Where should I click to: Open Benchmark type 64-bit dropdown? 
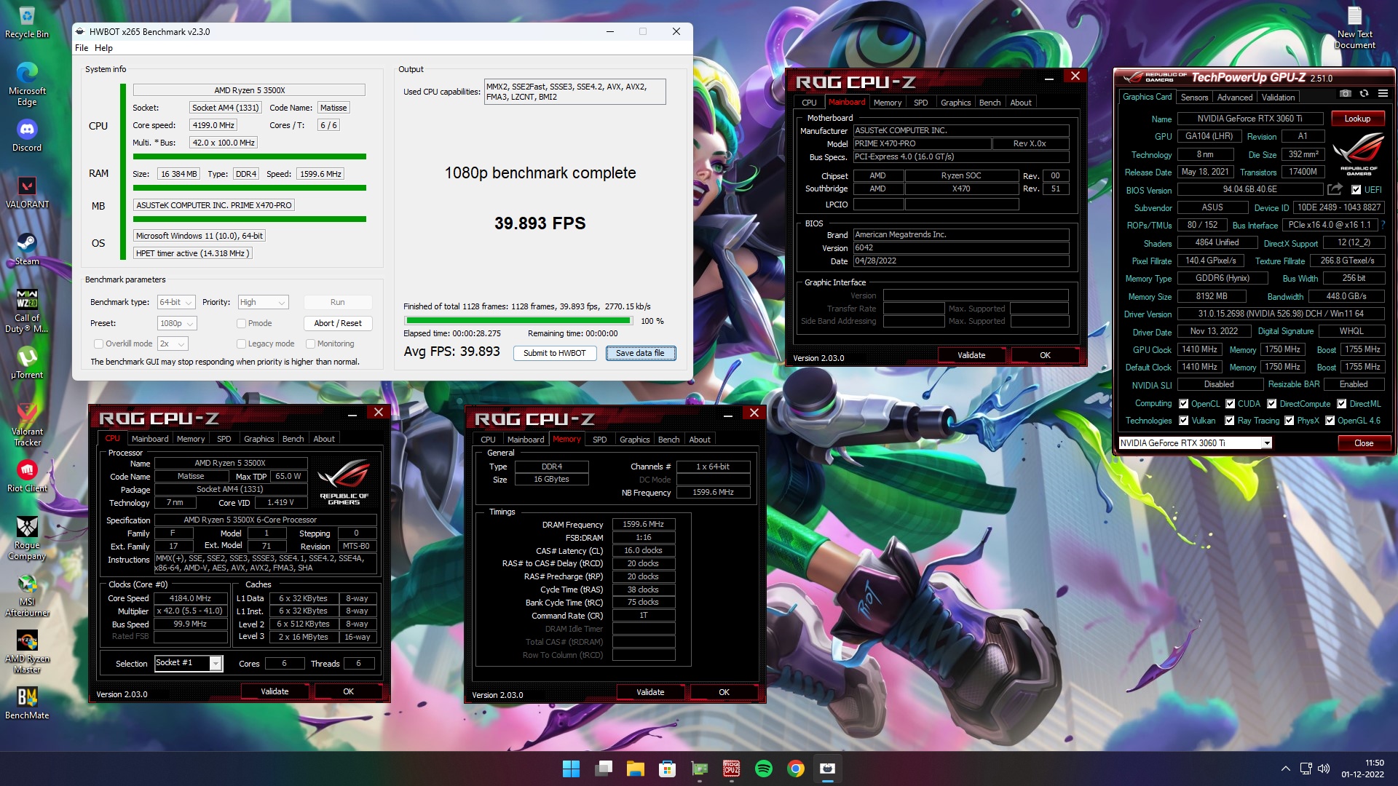(x=176, y=302)
